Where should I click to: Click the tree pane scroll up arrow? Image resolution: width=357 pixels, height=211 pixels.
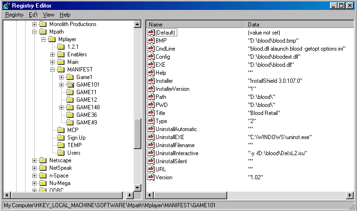coord(137,24)
